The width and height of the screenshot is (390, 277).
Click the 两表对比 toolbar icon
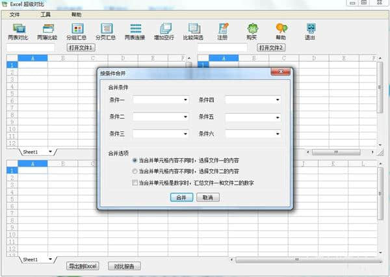pyautogui.click(x=18, y=29)
